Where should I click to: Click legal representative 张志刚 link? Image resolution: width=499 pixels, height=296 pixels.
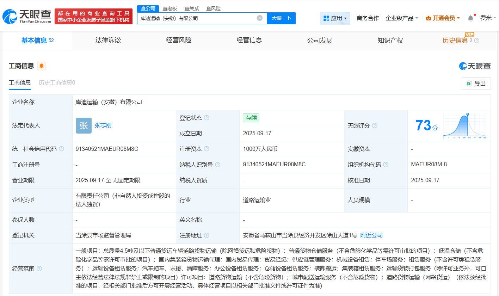point(103,125)
